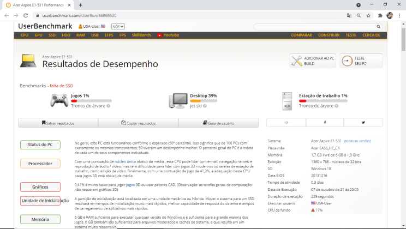This screenshot has width=406, height=229.
Task: Click the search magnifier in UserBenchmark search
Action: click(x=378, y=27)
